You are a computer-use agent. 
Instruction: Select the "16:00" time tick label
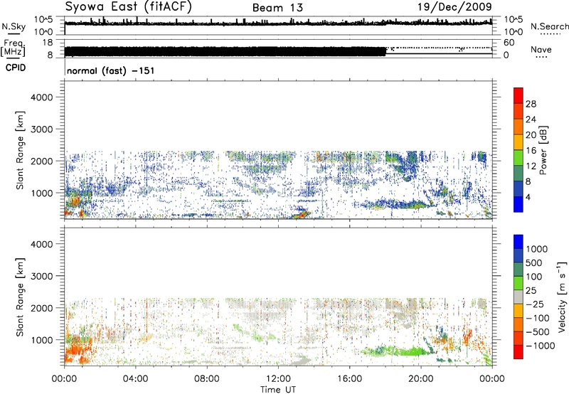tap(349, 379)
